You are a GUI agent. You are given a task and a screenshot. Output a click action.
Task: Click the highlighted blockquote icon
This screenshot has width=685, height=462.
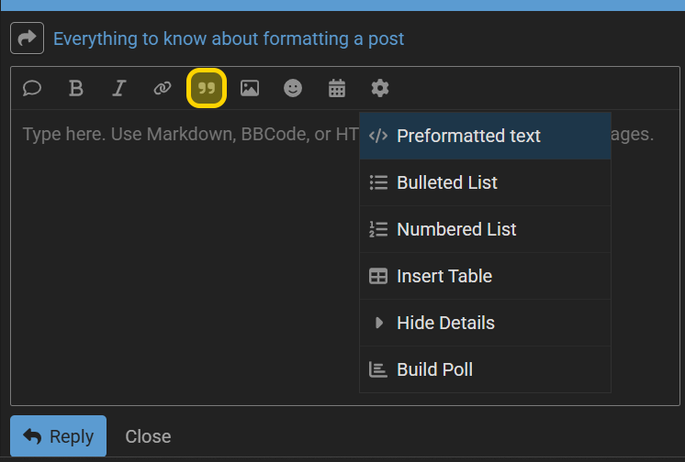coord(207,88)
